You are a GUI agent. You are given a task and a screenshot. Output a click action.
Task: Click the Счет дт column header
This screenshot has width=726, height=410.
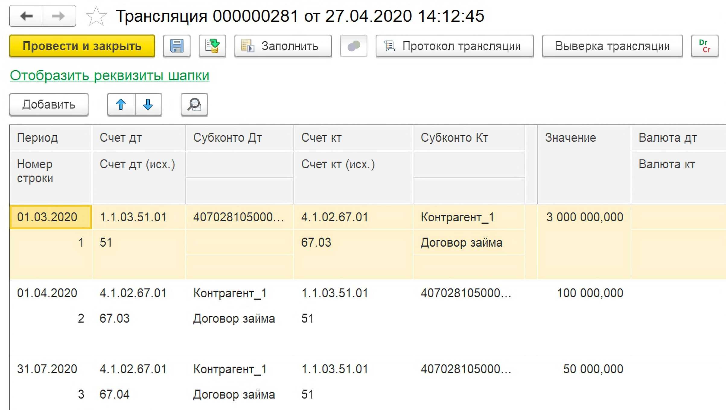click(139, 138)
